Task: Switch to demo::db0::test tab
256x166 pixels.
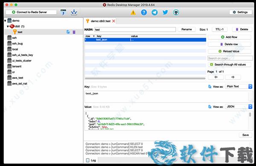Action: coord(101,21)
